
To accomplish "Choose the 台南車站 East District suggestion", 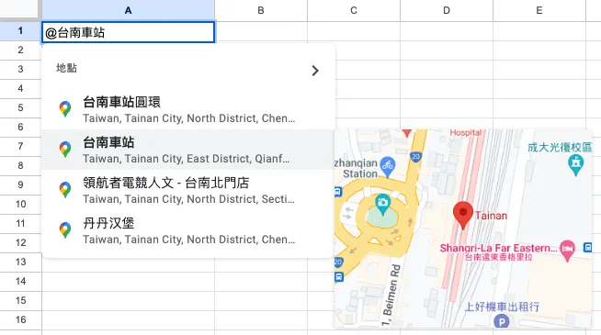I will point(188,150).
